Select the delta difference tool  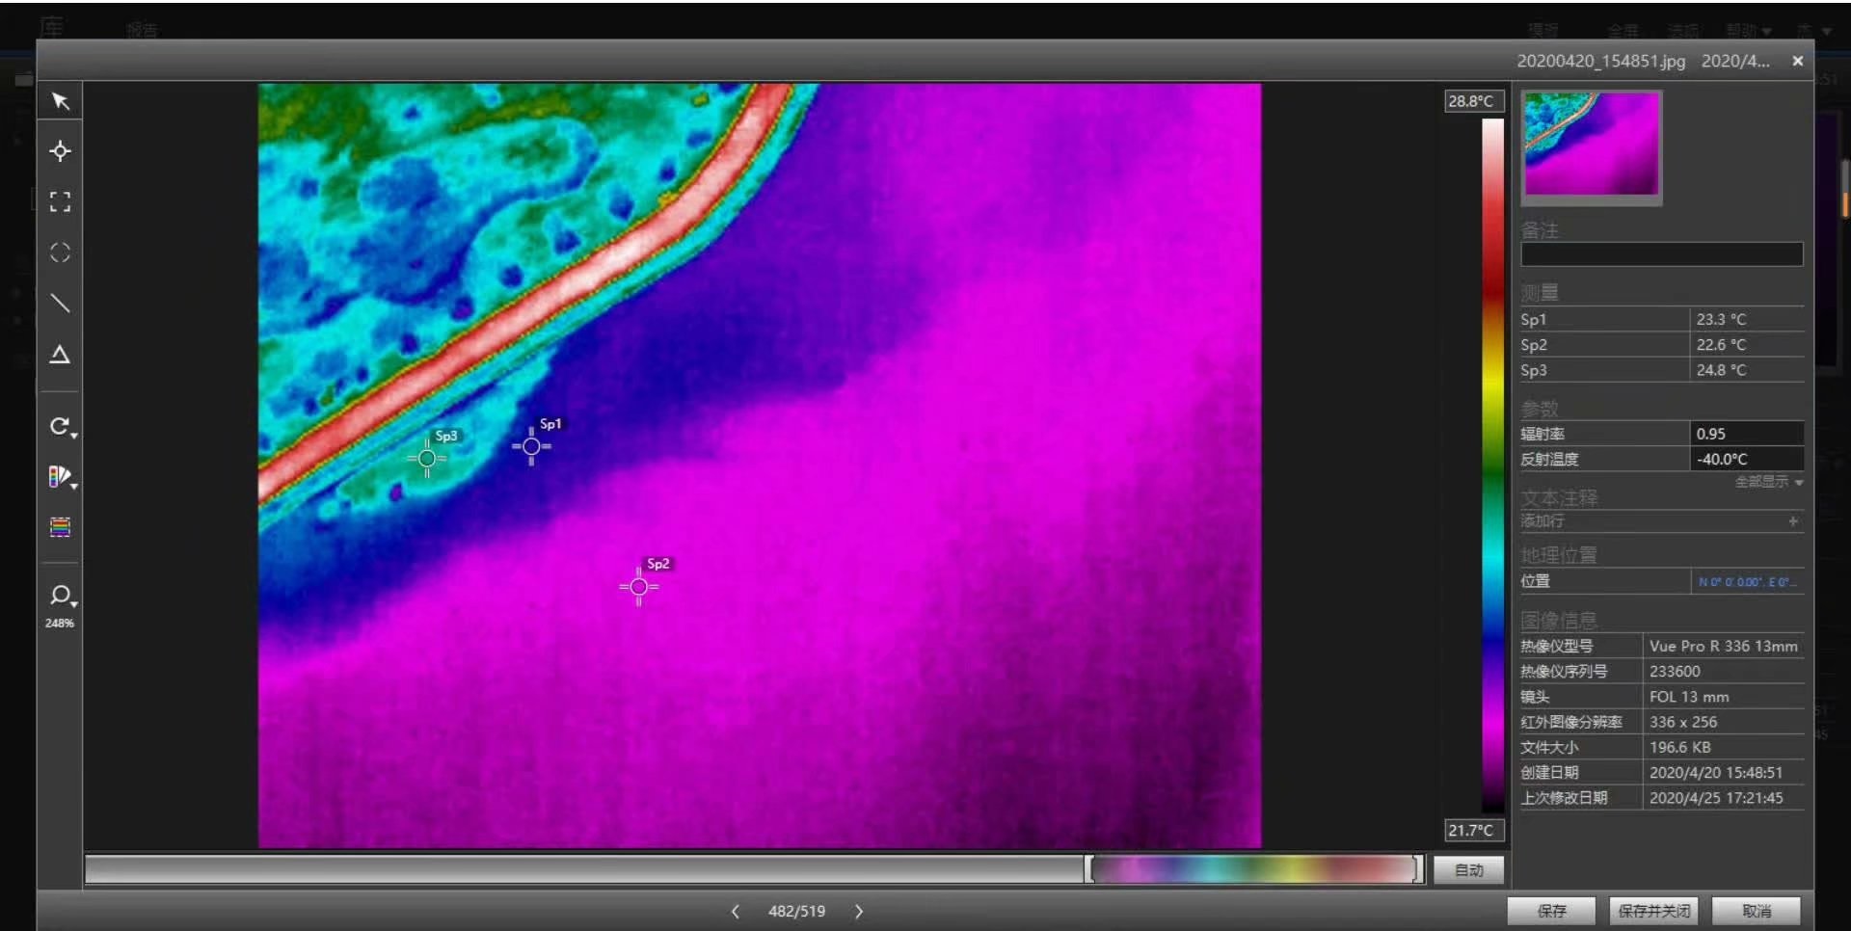tap(60, 355)
